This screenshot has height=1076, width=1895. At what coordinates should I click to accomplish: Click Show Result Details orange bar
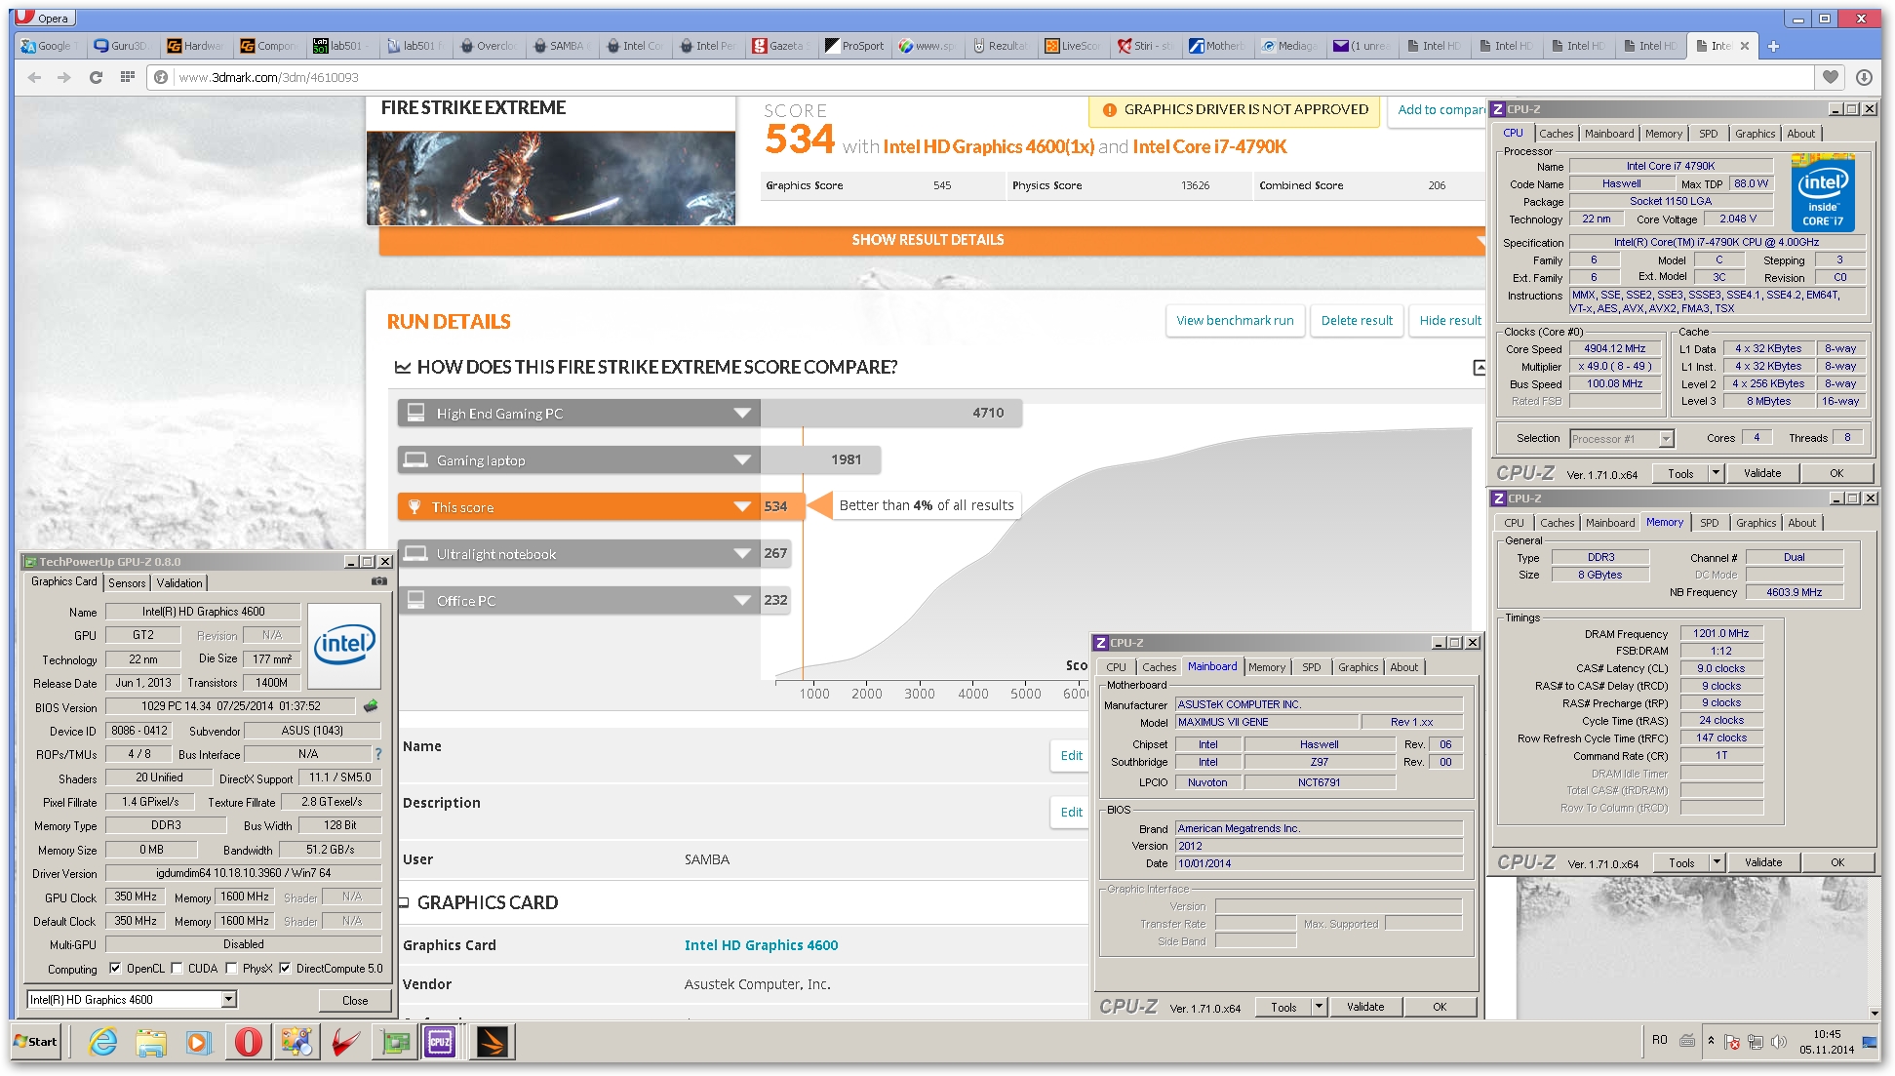(928, 240)
